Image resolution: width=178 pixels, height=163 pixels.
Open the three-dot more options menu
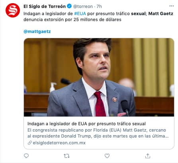pyautogui.click(x=172, y=6)
